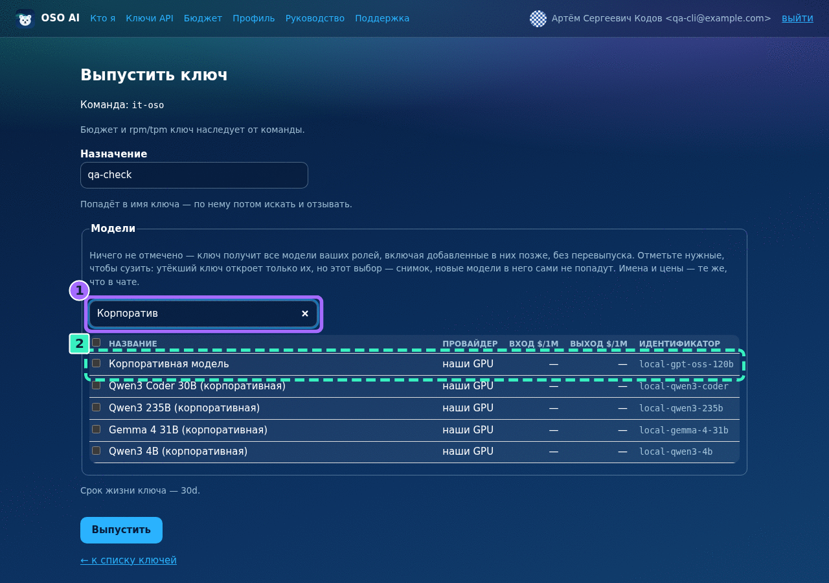Image resolution: width=829 pixels, height=583 pixels.
Task: Focus the Назначение input with qa-check
Action: pyautogui.click(x=194, y=175)
